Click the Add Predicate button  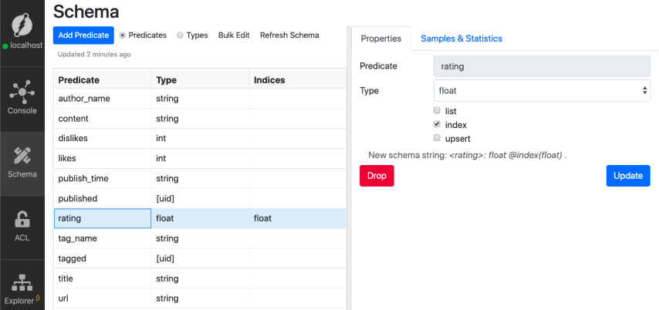pos(83,35)
